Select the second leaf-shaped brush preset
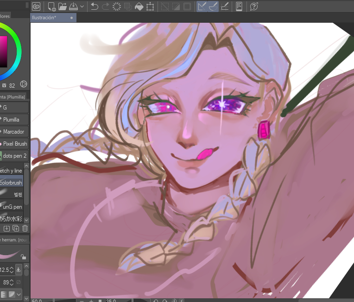Screen dimensions: 354x302 [12, 295]
